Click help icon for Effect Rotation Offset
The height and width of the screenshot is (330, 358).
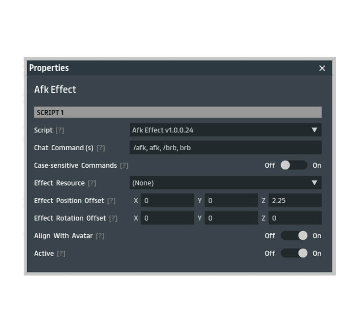coord(113,218)
